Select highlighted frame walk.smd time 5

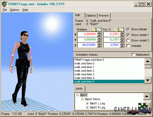109,82
